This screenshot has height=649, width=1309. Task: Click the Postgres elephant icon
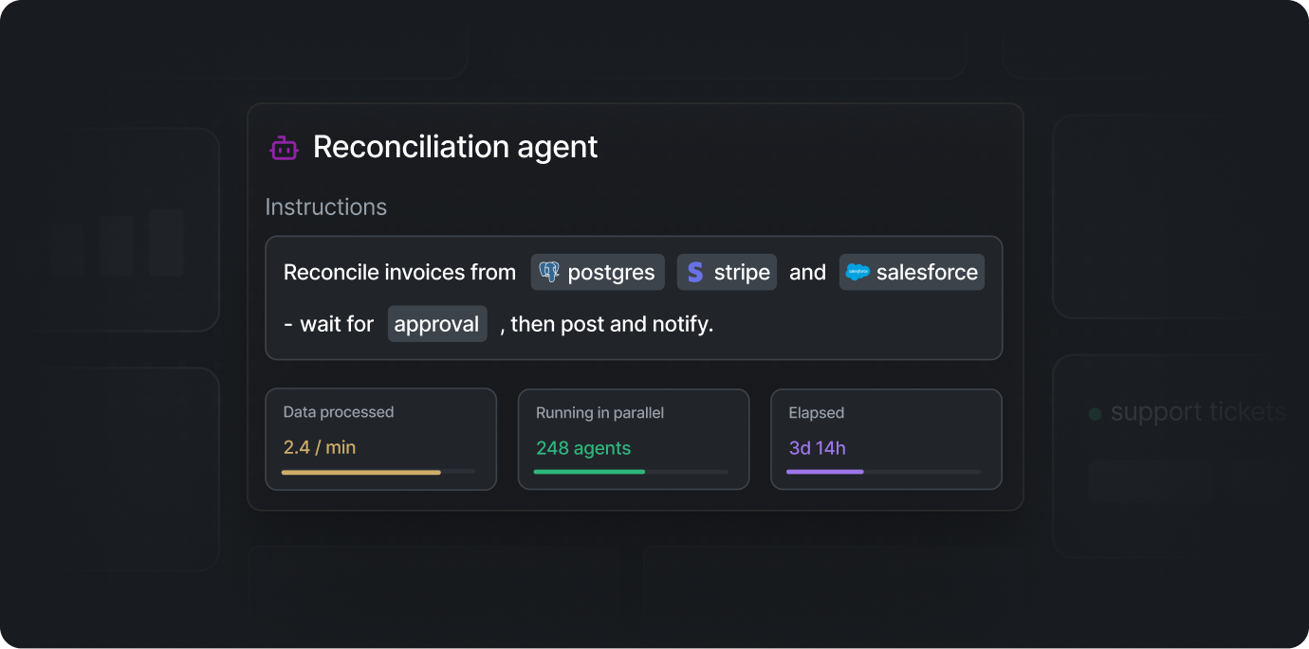[x=549, y=272]
